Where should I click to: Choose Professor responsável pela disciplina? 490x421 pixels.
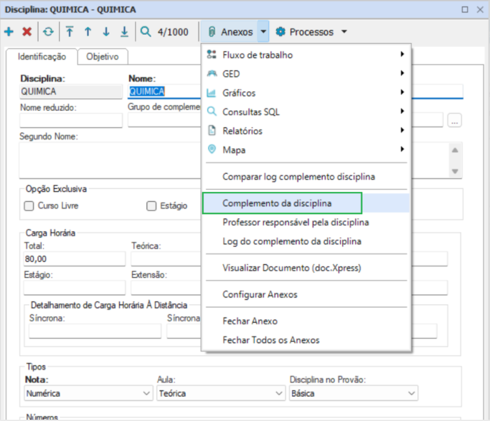[306, 222]
